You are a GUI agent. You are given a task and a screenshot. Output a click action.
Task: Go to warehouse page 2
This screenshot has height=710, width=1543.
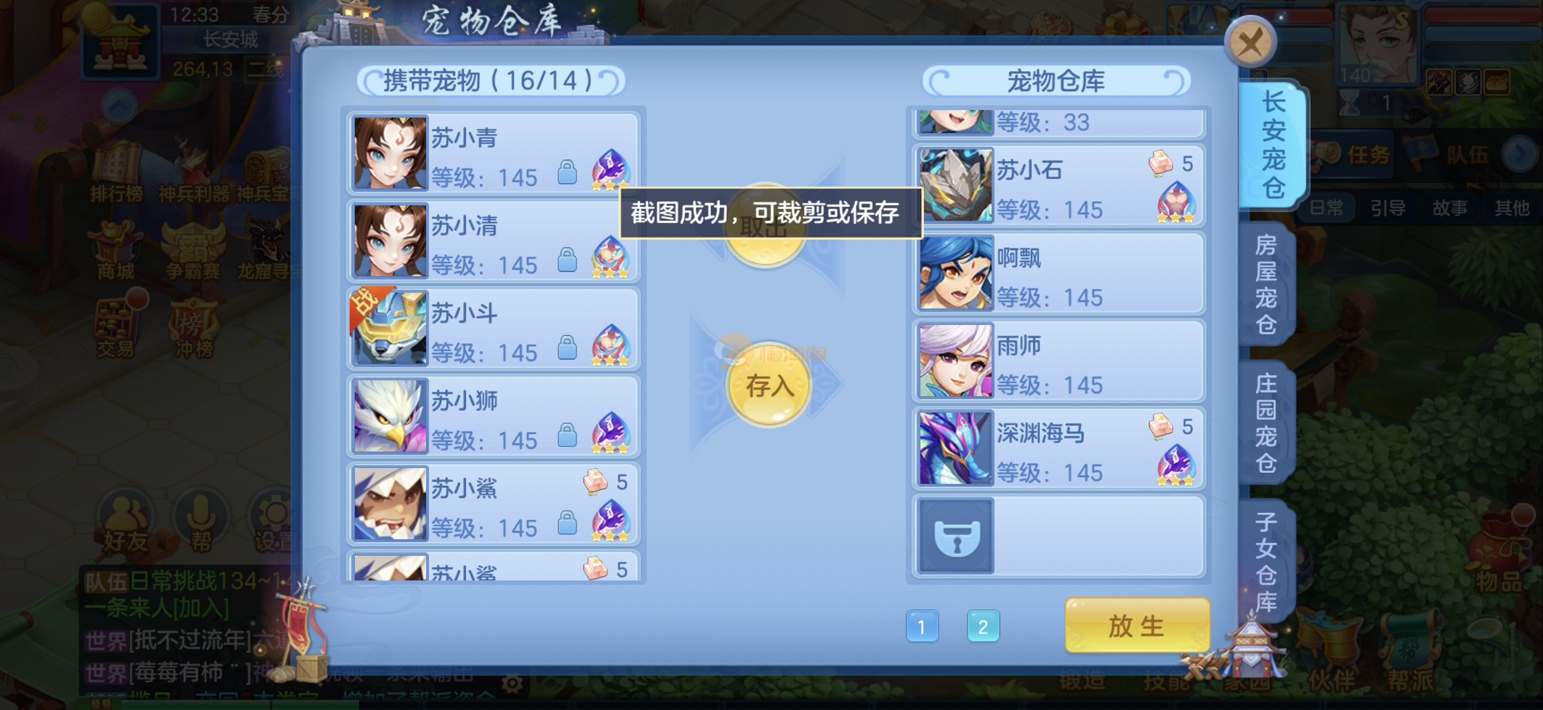coord(983,627)
